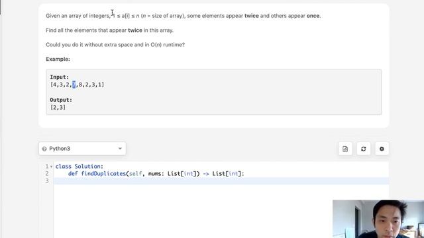Click the 'def findDuplicates' code line
Screen dimensions: 424x238
(156, 173)
